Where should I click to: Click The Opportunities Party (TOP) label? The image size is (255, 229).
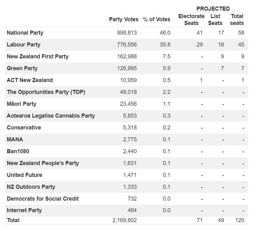tap(46, 92)
